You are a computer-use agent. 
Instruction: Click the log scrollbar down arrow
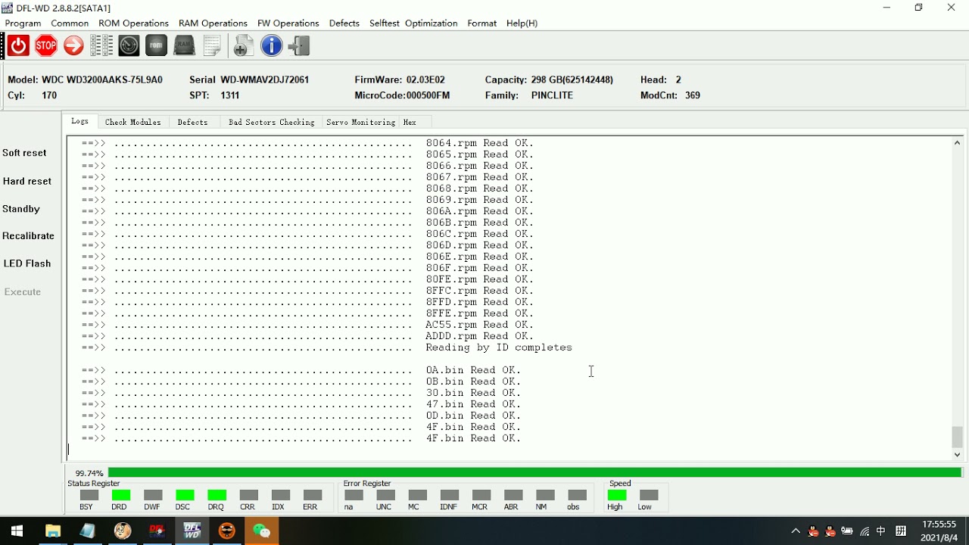pos(957,454)
